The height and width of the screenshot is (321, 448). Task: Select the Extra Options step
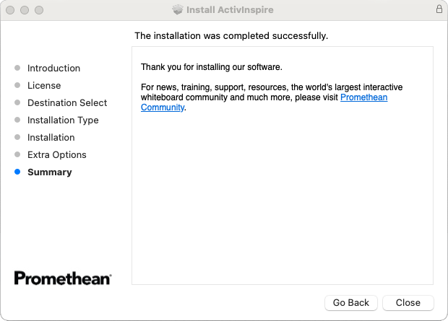pyautogui.click(x=56, y=155)
